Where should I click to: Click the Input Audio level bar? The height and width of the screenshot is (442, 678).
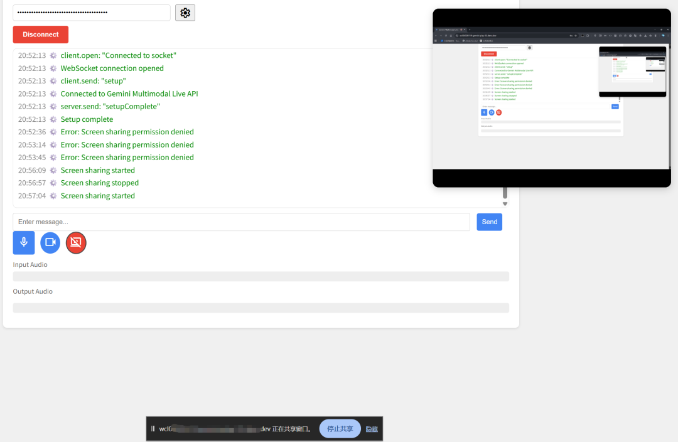click(261, 276)
